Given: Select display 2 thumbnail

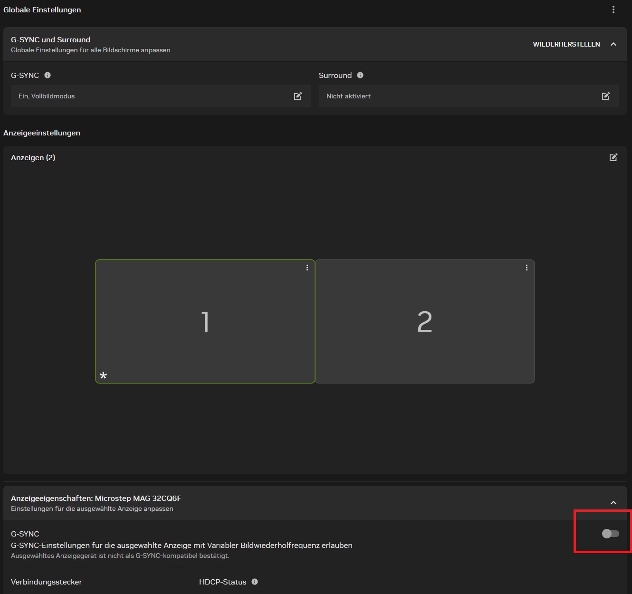Looking at the screenshot, I should point(425,321).
